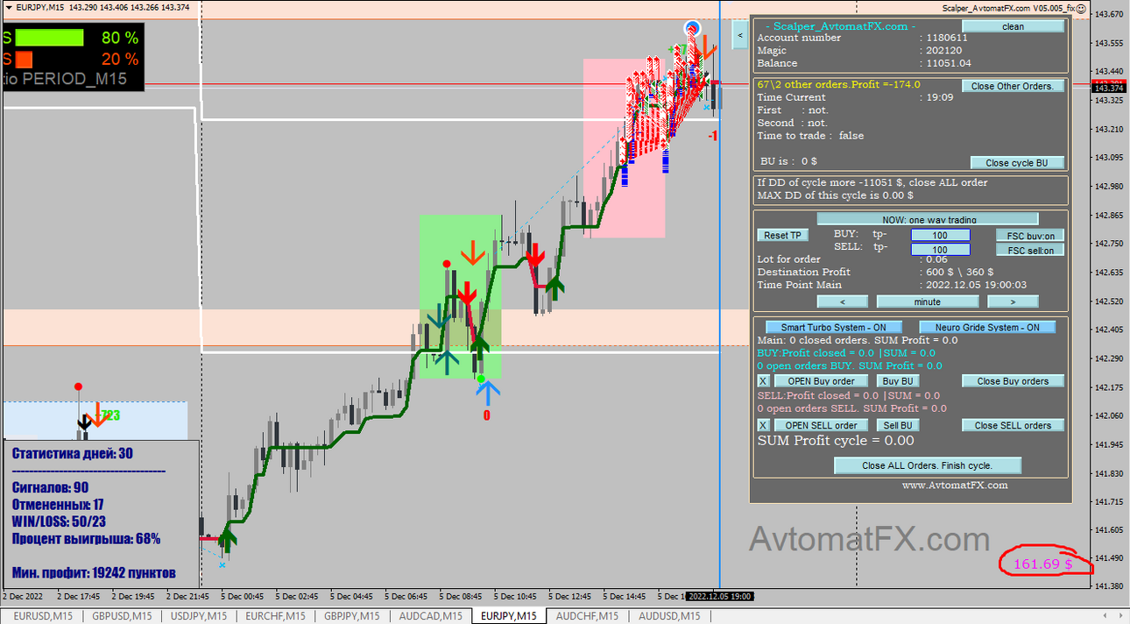Click the 67\2 other orders.Profit =-174.0 text
Viewport: 1130px width, 624px height.
(x=838, y=84)
